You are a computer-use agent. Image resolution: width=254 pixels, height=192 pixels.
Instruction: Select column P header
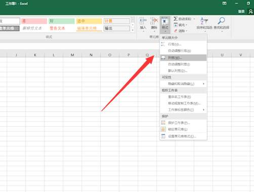(129, 55)
